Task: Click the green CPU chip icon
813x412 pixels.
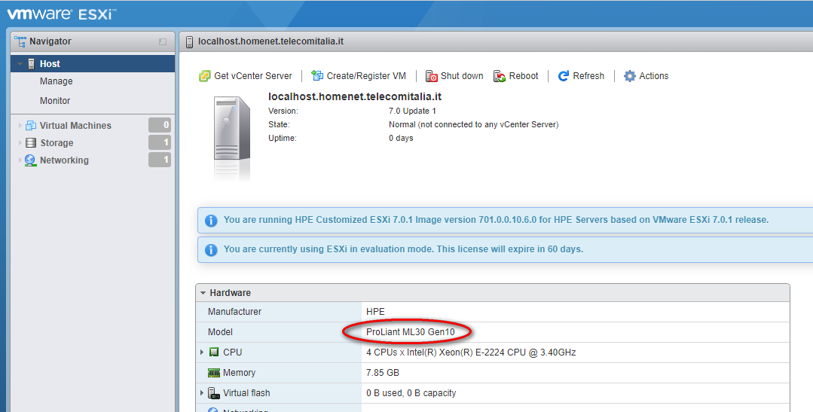Action: pos(214,352)
